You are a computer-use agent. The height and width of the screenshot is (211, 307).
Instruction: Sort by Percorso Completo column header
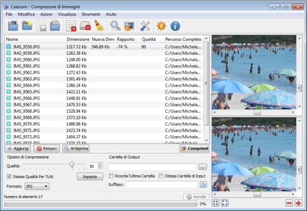pyautogui.click(x=184, y=39)
